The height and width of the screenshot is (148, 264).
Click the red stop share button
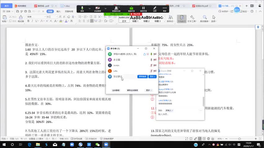(136, 14)
